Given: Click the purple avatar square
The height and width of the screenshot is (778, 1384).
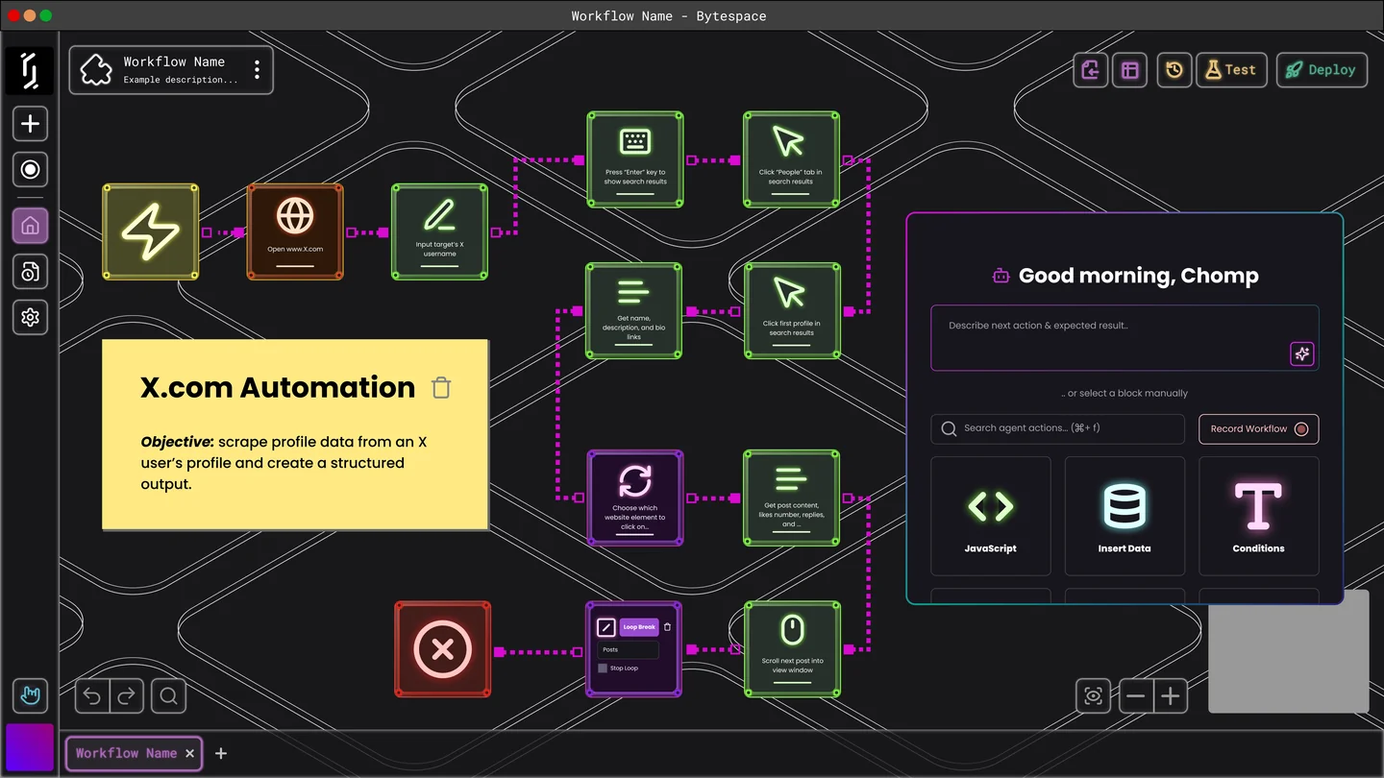Looking at the screenshot, I should pos(30,748).
